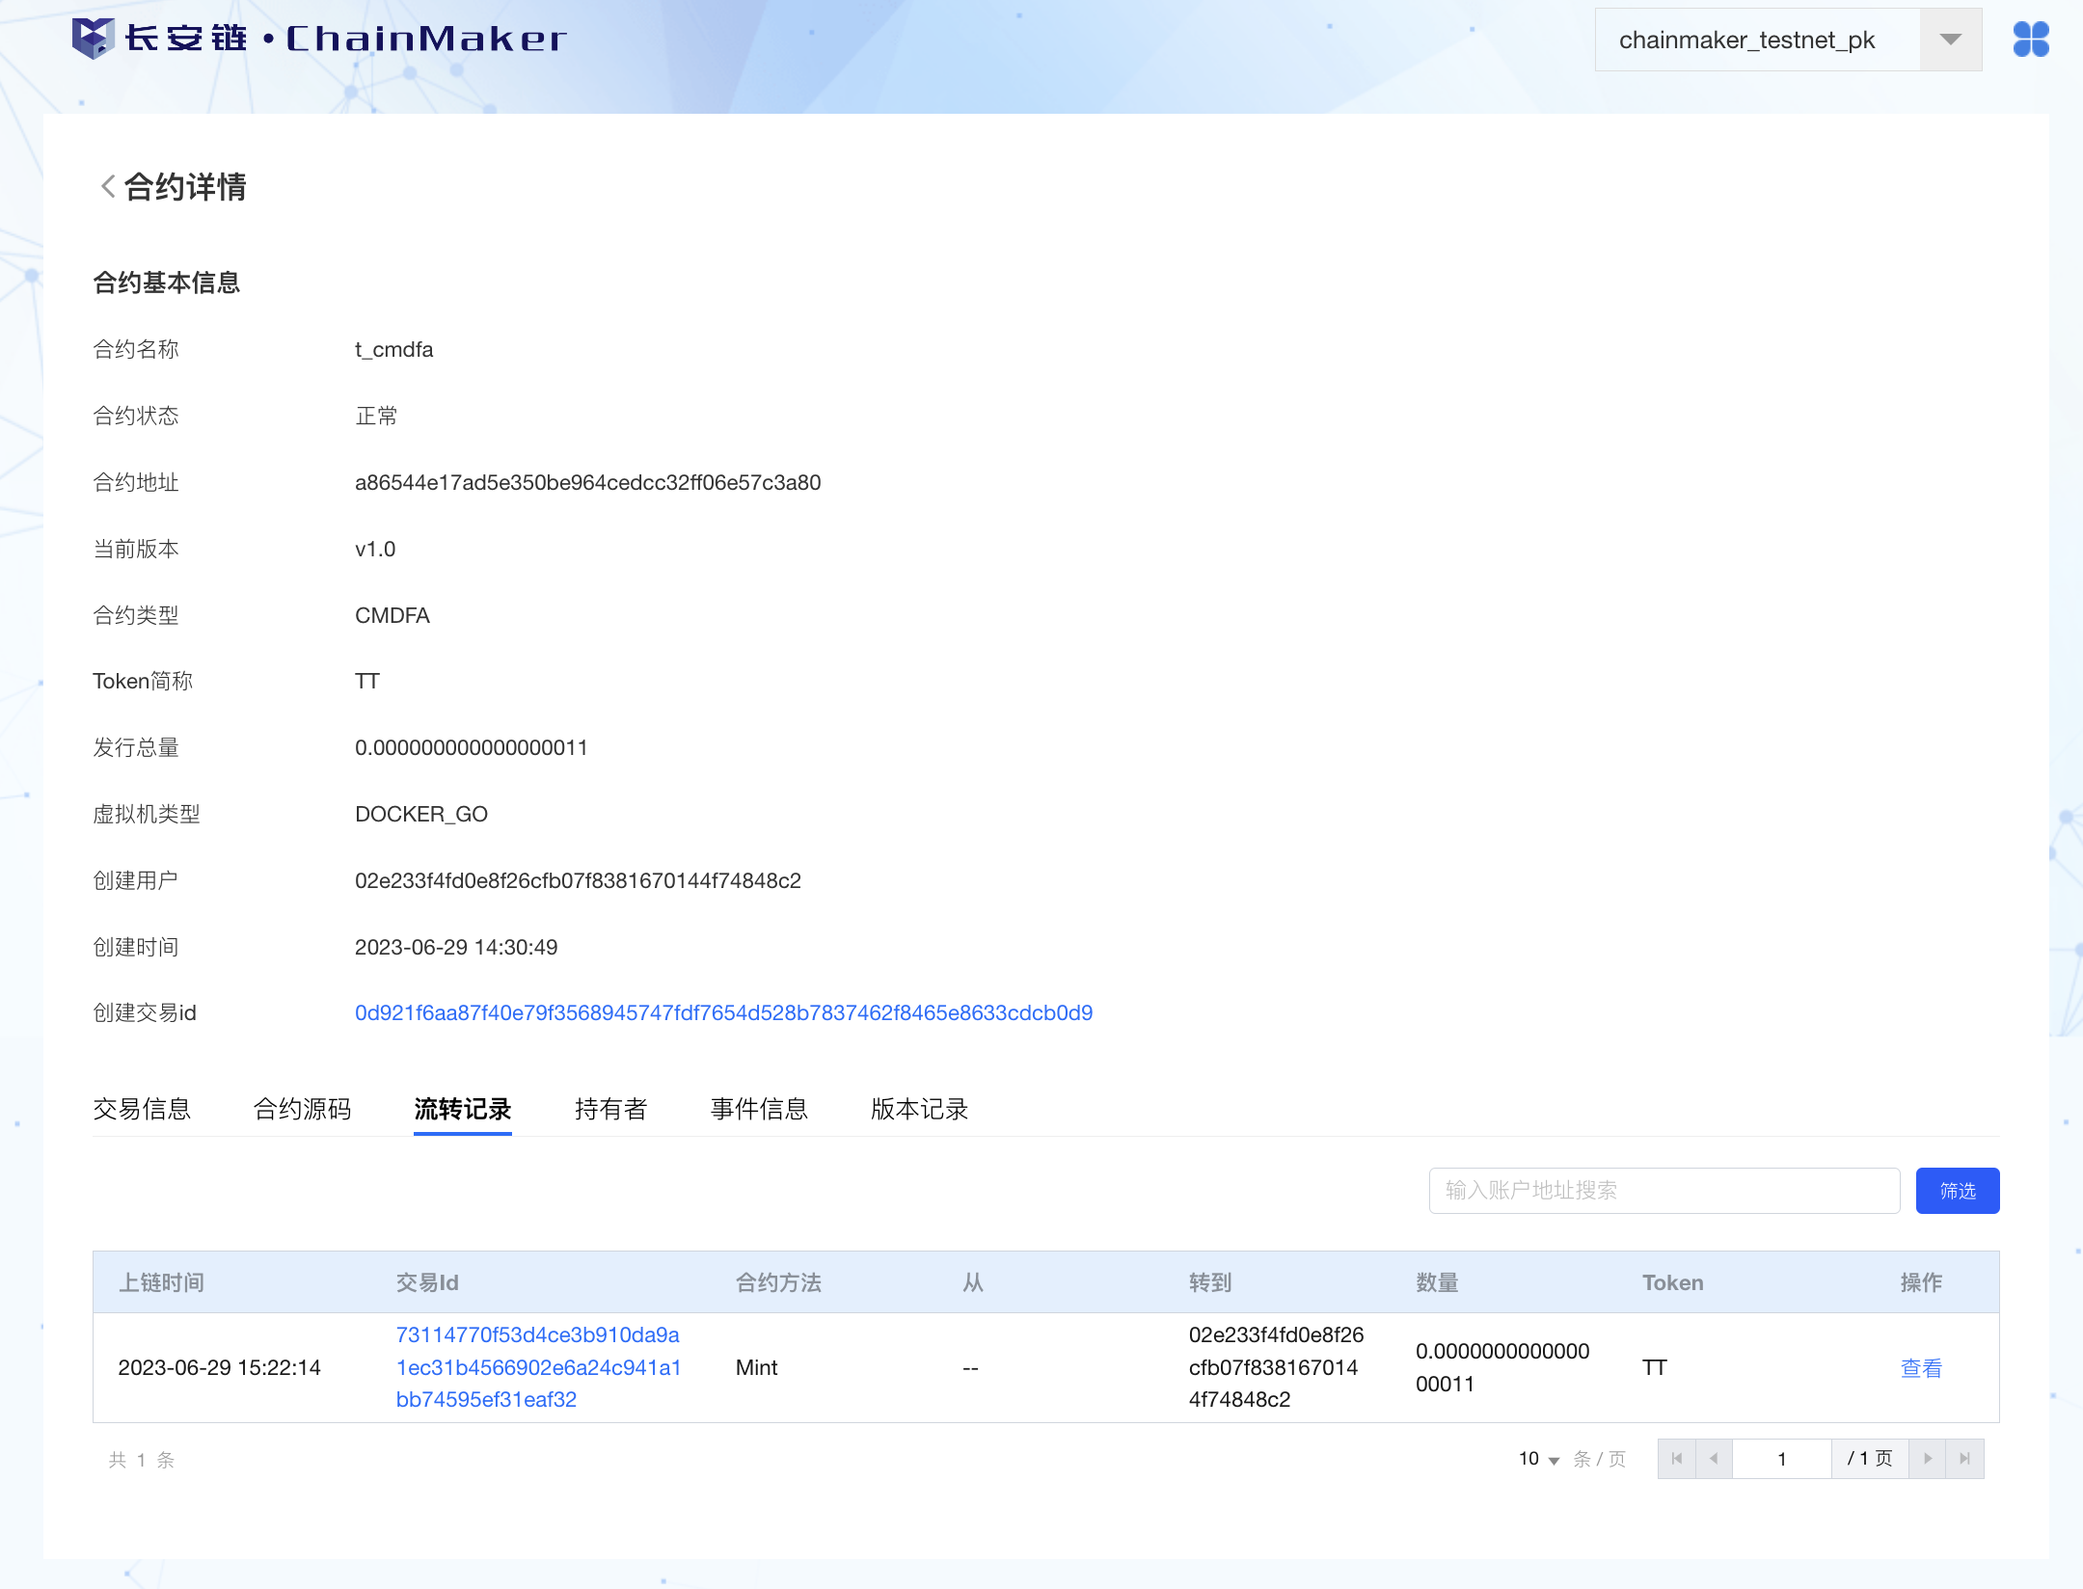Click the 流转记录 tab
This screenshot has height=1589, width=2083.
[462, 1109]
